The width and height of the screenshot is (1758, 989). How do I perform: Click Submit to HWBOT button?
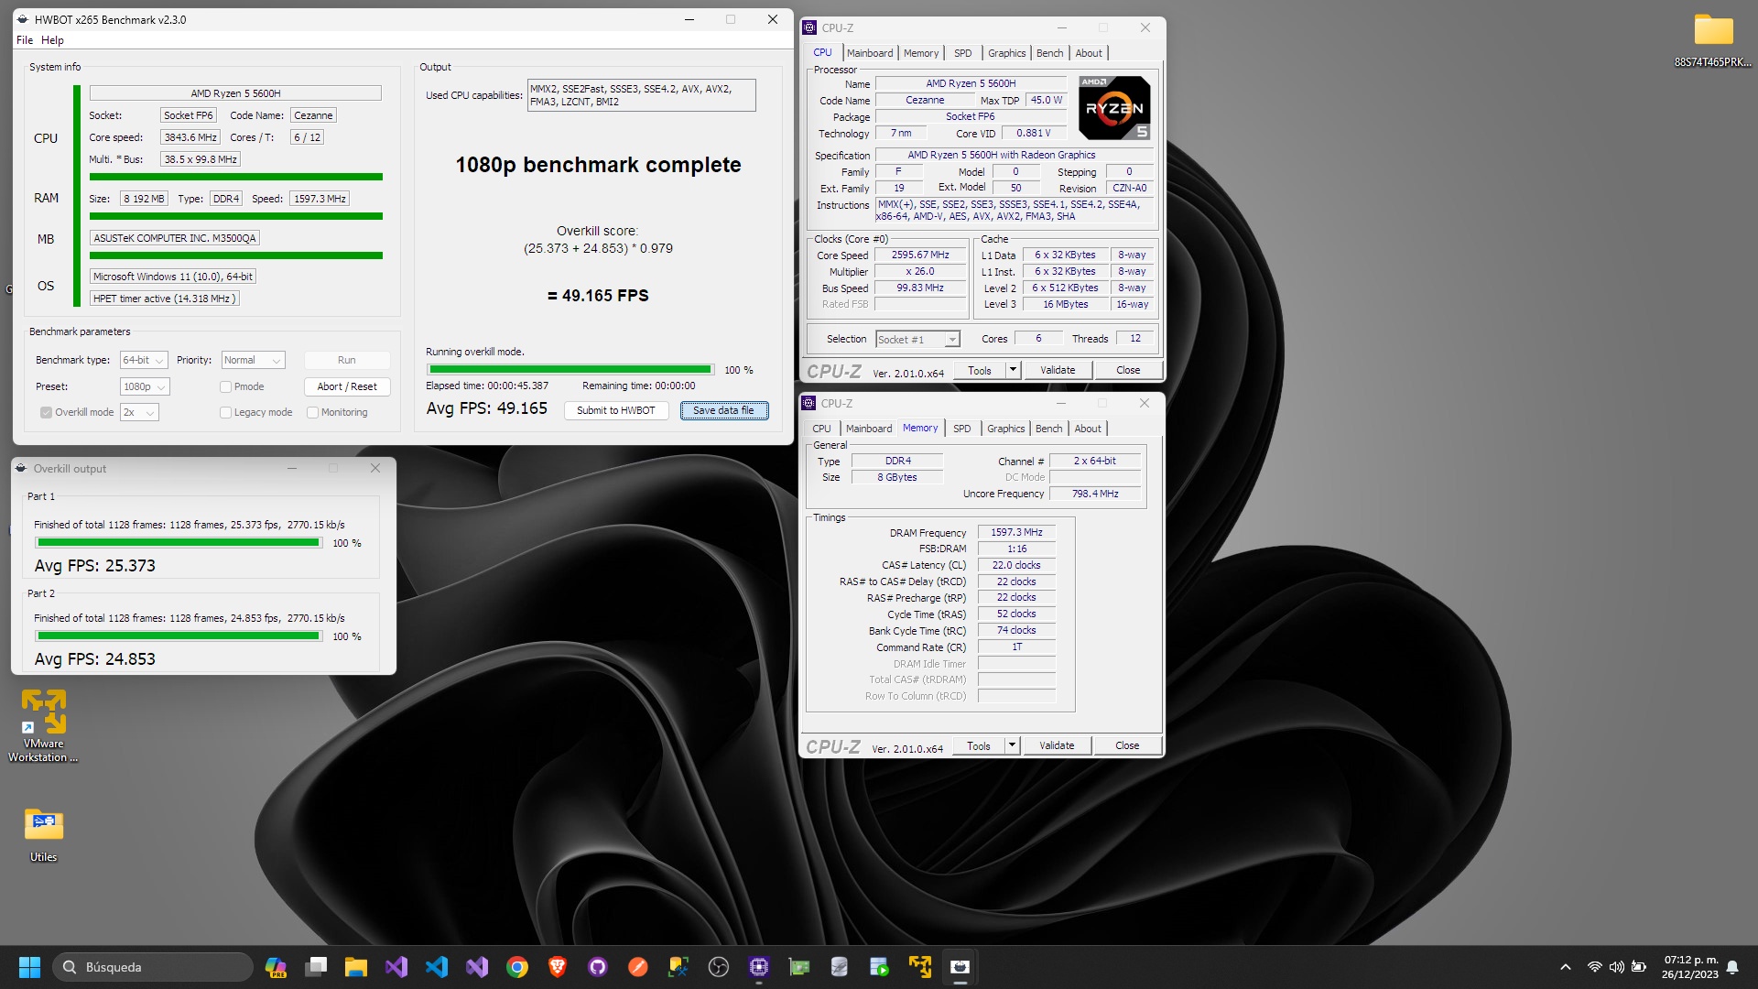coord(616,410)
